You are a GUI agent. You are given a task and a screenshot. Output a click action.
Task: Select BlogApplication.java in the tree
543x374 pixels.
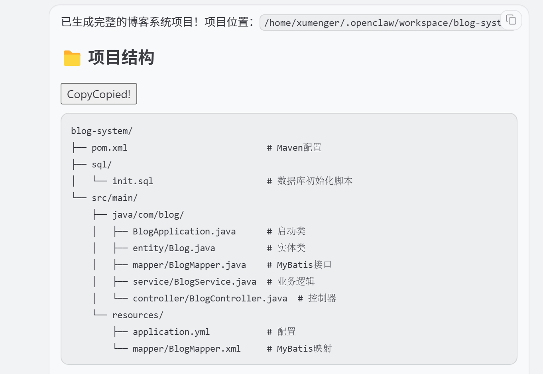click(x=184, y=231)
